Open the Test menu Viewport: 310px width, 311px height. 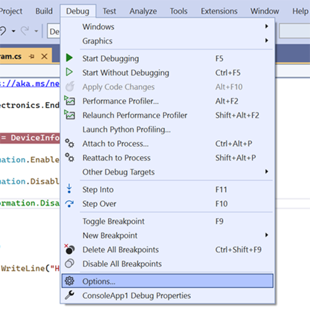click(109, 11)
